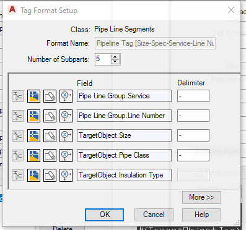
Task: Click the TargetObject.Insulation Type field box
Action: (x=124, y=175)
